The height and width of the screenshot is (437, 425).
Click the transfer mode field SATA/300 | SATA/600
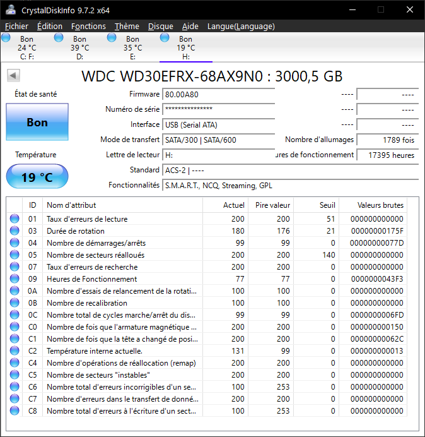point(218,140)
